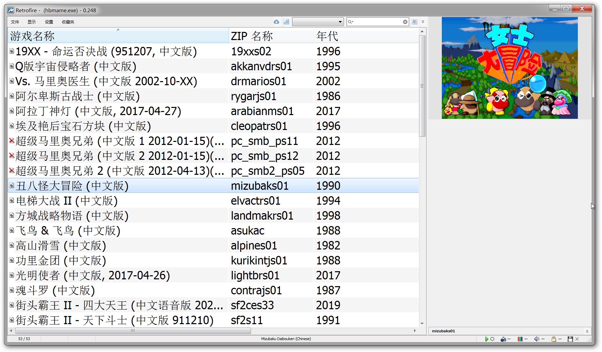Viewport: 602px width, 352px height.
Task: Click the year 1998 in landmakrs01 row
Action: 328,216
